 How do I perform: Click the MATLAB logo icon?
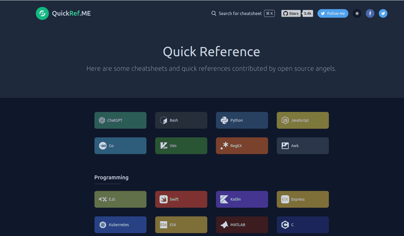point(224,225)
